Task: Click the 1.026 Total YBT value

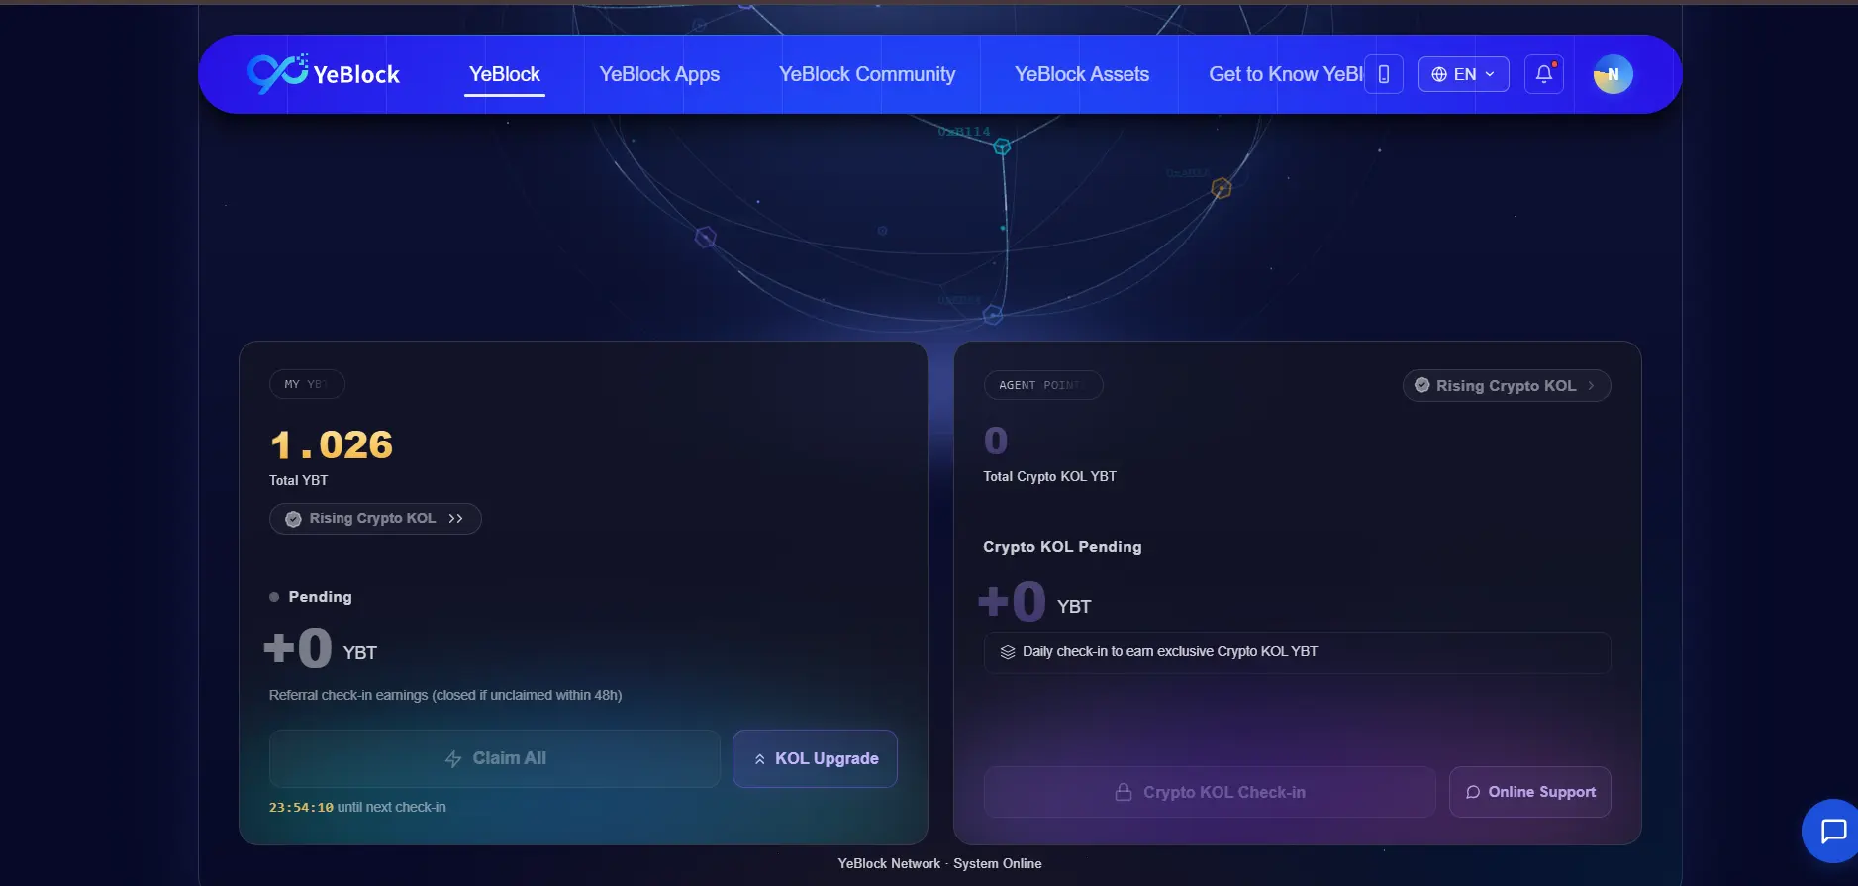Action: (332, 445)
